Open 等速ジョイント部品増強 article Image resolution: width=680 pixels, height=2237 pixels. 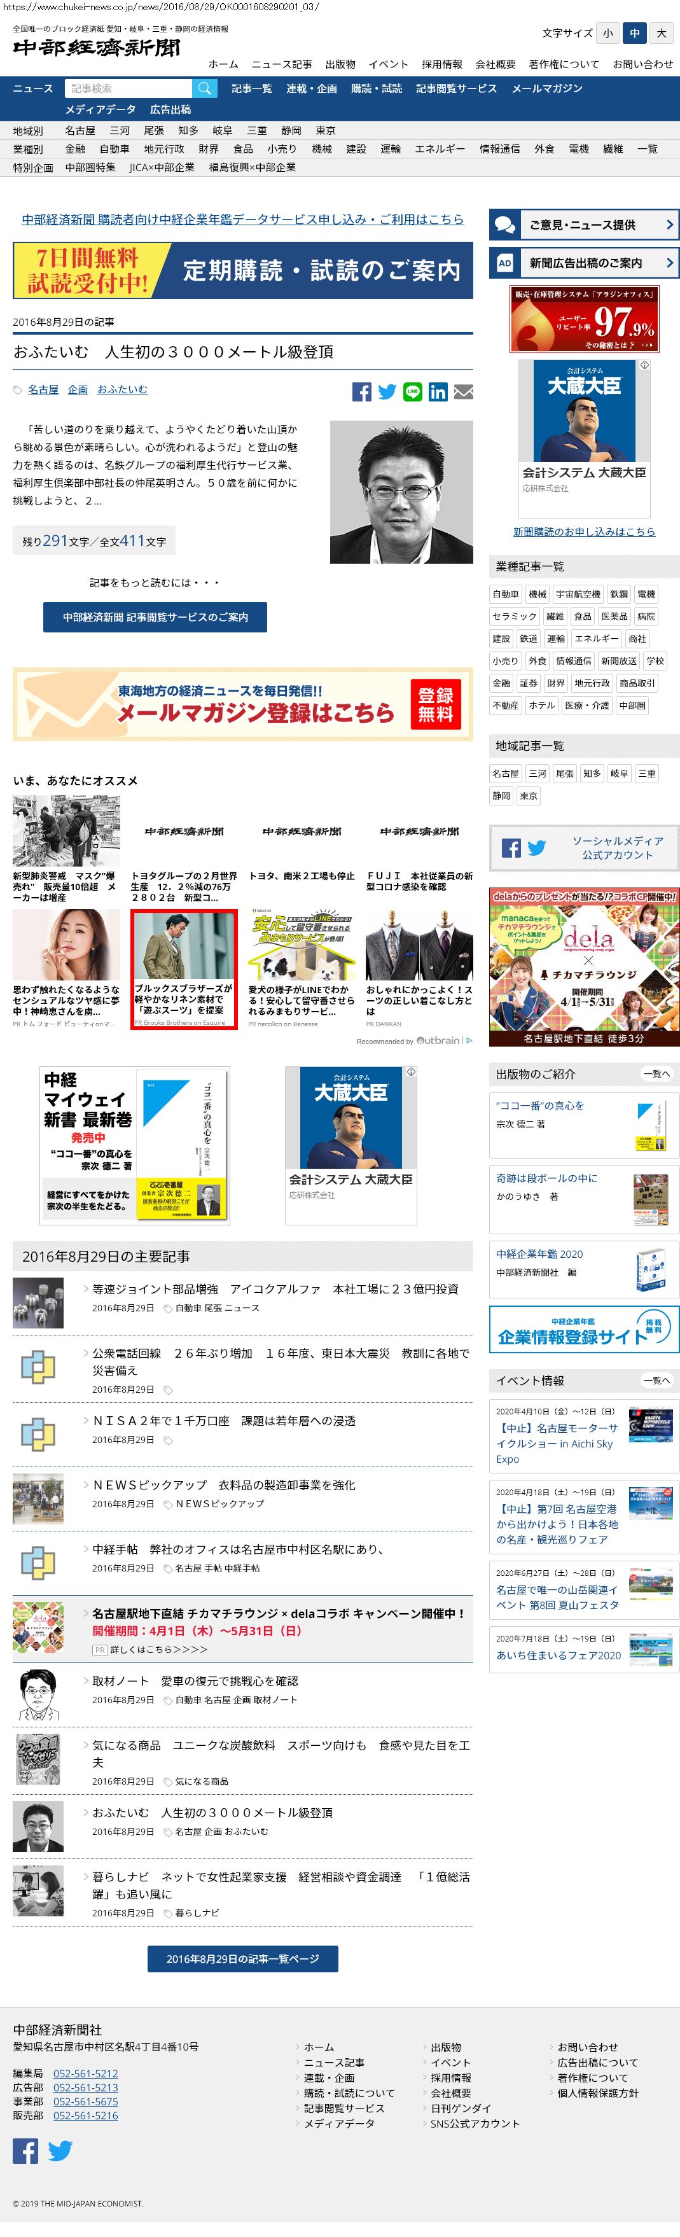pyautogui.click(x=275, y=1289)
